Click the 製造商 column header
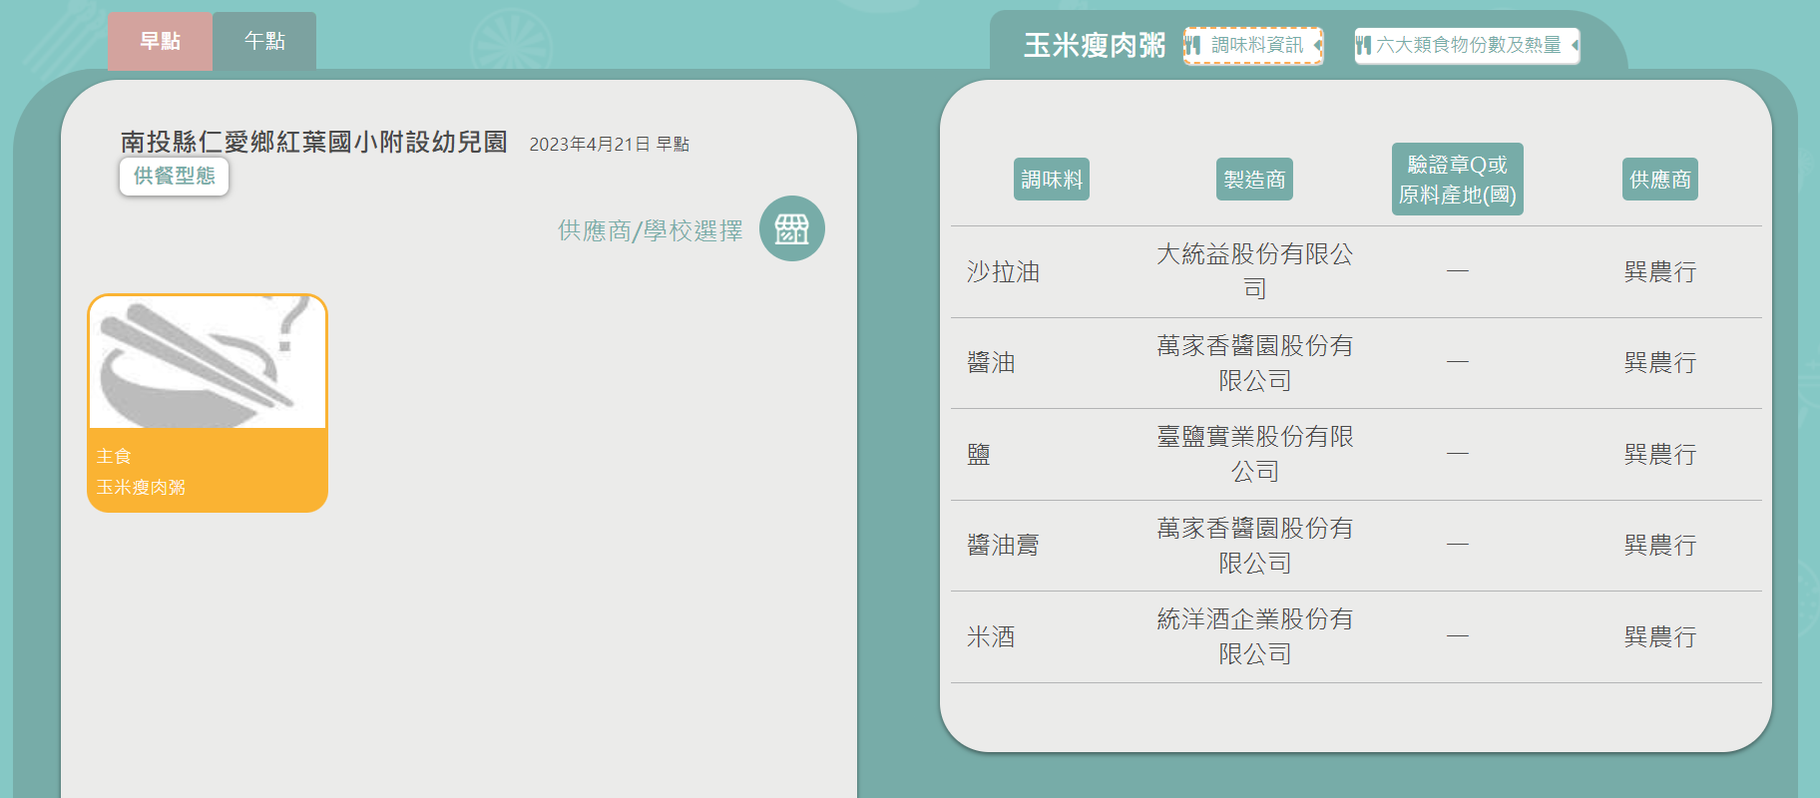This screenshot has height=798, width=1820. 1254,180
